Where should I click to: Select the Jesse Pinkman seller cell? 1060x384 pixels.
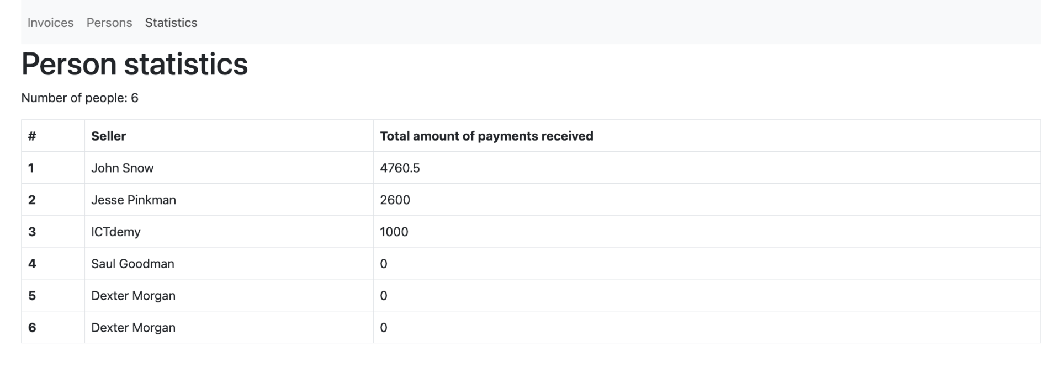[x=134, y=200]
